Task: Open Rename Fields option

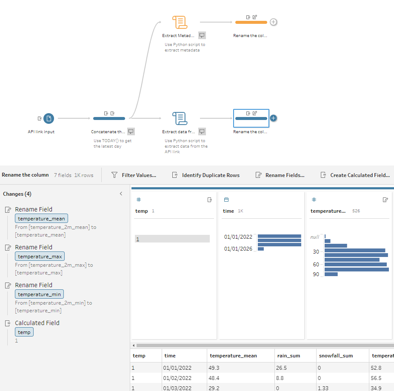Action: coord(280,175)
